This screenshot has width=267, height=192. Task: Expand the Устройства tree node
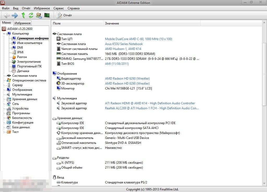(4, 108)
